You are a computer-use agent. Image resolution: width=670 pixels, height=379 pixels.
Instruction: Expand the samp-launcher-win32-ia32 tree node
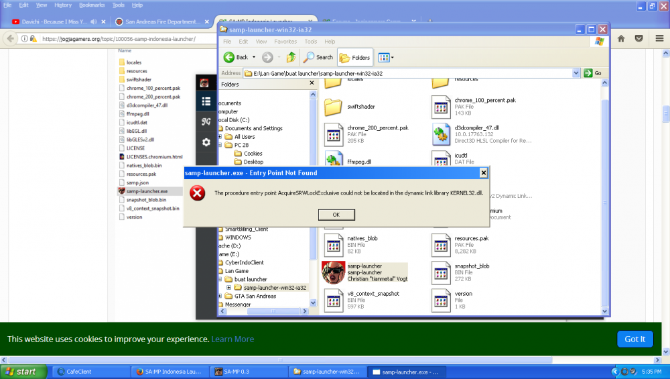coord(228,288)
